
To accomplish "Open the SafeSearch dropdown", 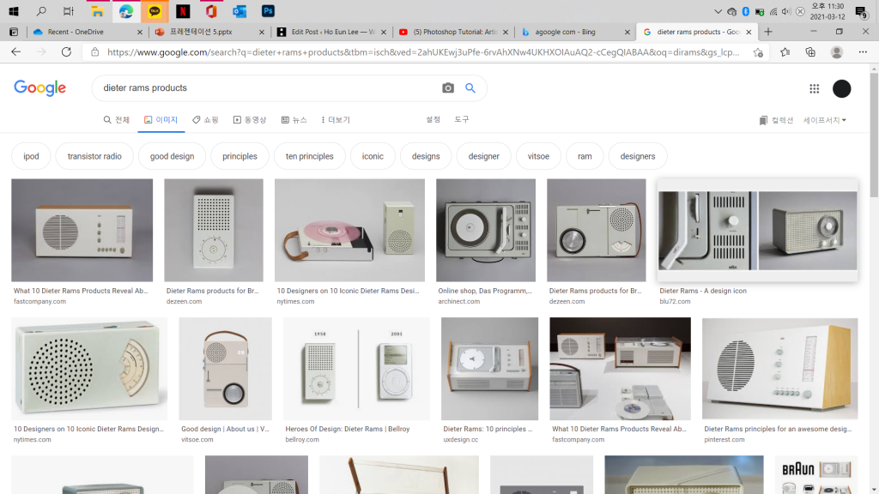I will (825, 120).
